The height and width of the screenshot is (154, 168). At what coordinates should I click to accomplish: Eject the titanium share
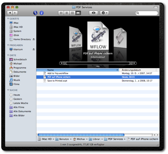[x=34, y=49]
